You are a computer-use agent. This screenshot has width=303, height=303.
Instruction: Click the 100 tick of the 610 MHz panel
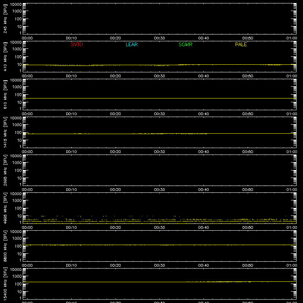pos(18,95)
